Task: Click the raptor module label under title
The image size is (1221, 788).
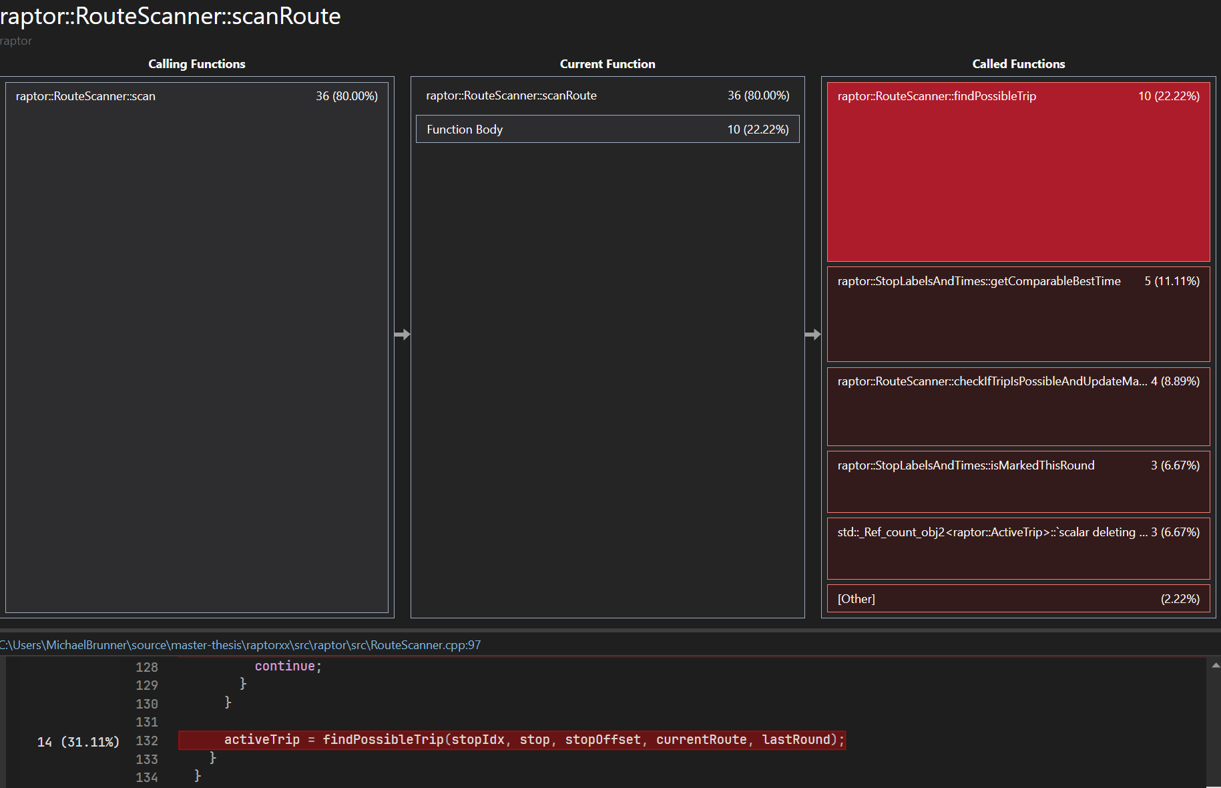Action: coord(16,41)
